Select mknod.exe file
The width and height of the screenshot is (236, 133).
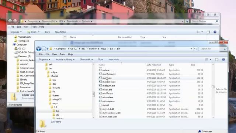pos(108,98)
